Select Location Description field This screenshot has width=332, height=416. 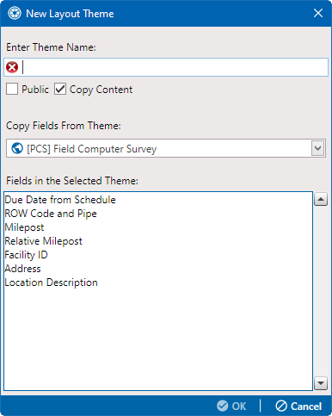(x=51, y=283)
